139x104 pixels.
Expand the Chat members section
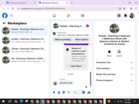pyautogui.click(x=114, y=68)
